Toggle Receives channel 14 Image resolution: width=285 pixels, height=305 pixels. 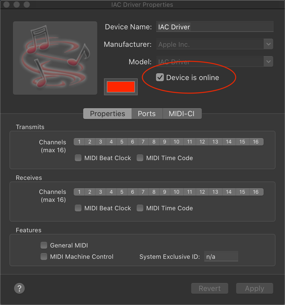pos(229,192)
